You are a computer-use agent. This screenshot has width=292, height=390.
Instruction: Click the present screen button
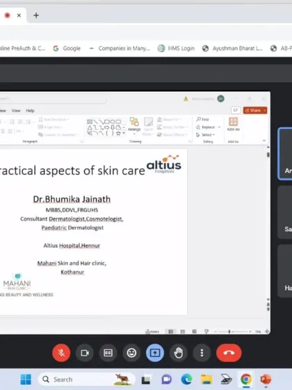(x=155, y=352)
